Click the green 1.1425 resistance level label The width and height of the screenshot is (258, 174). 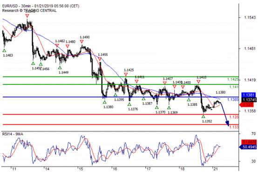[x=233, y=79]
